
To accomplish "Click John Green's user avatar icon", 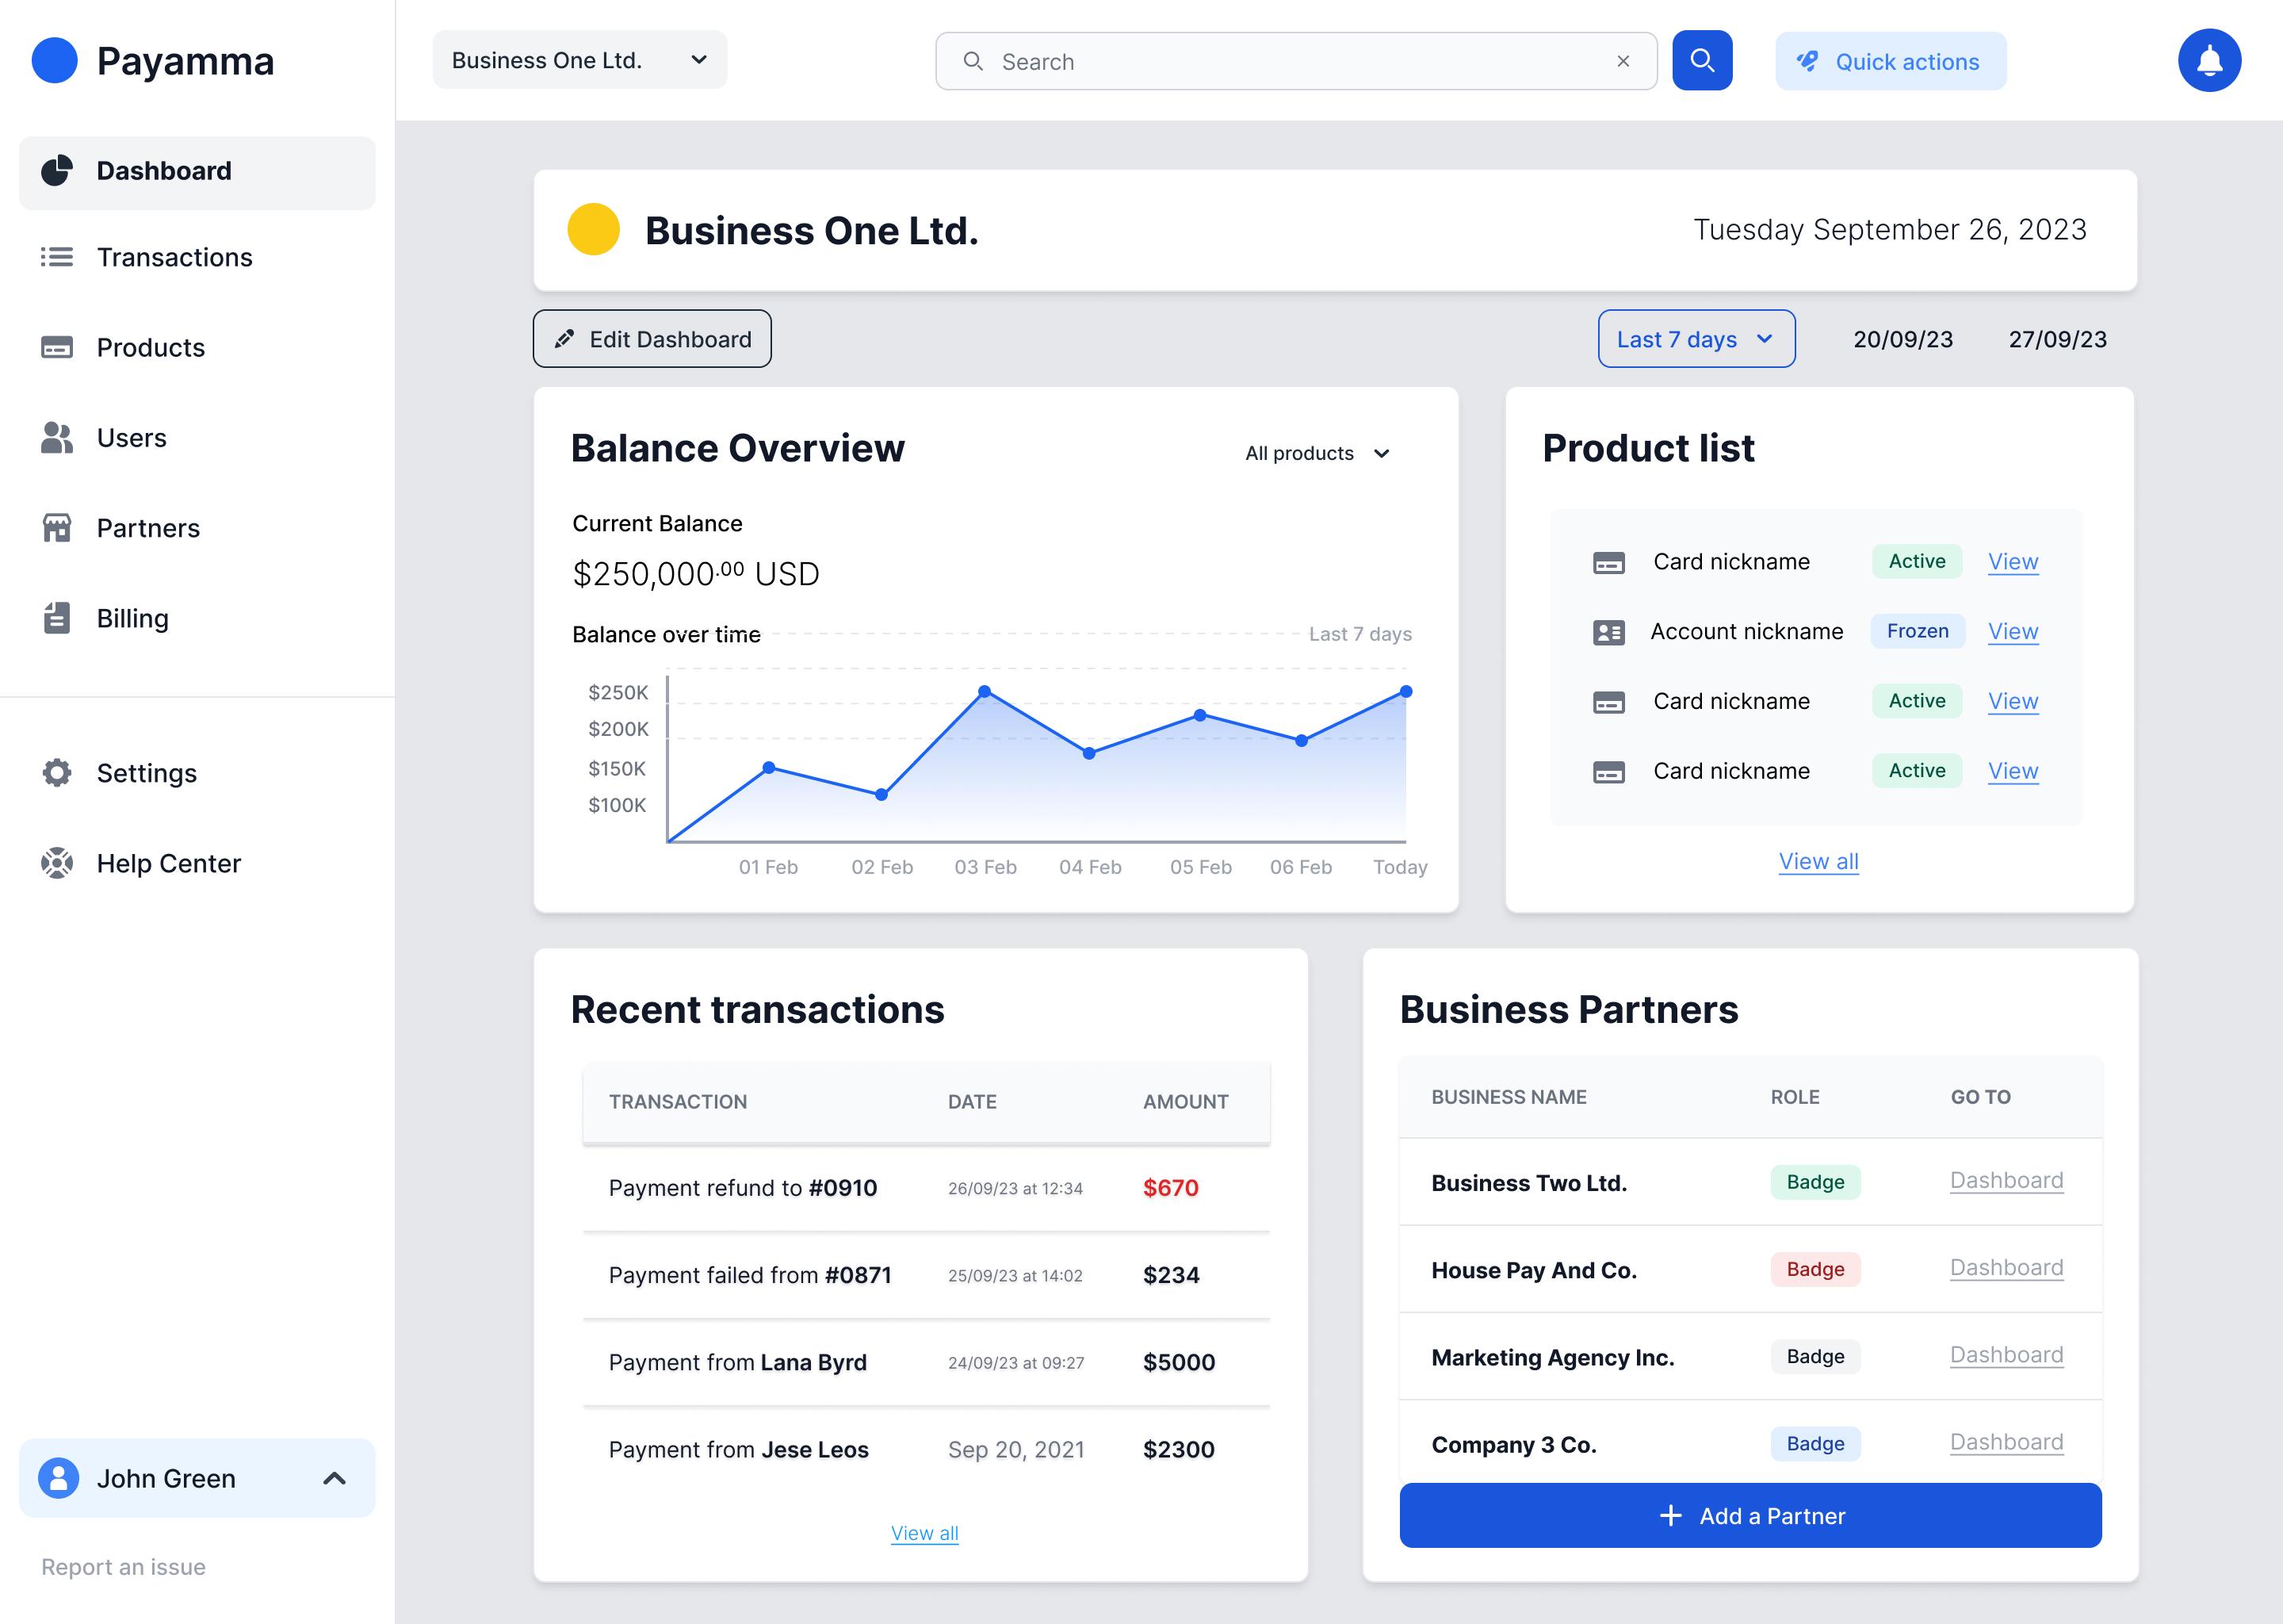I will [x=59, y=1478].
